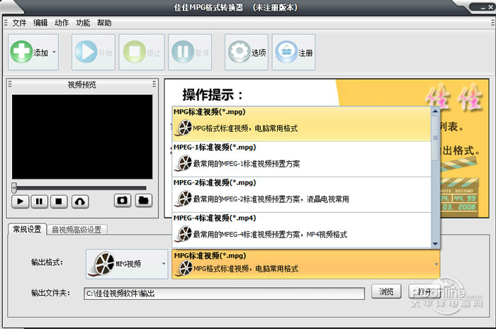Click the 浏览 browse button
Screen dimensions: 496x329
coord(386,291)
